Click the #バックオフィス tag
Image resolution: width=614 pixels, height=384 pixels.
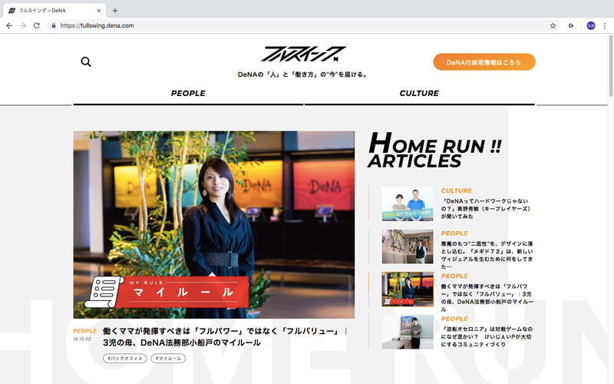(125, 358)
